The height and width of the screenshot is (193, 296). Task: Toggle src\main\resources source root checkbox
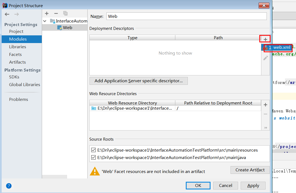[93, 150]
